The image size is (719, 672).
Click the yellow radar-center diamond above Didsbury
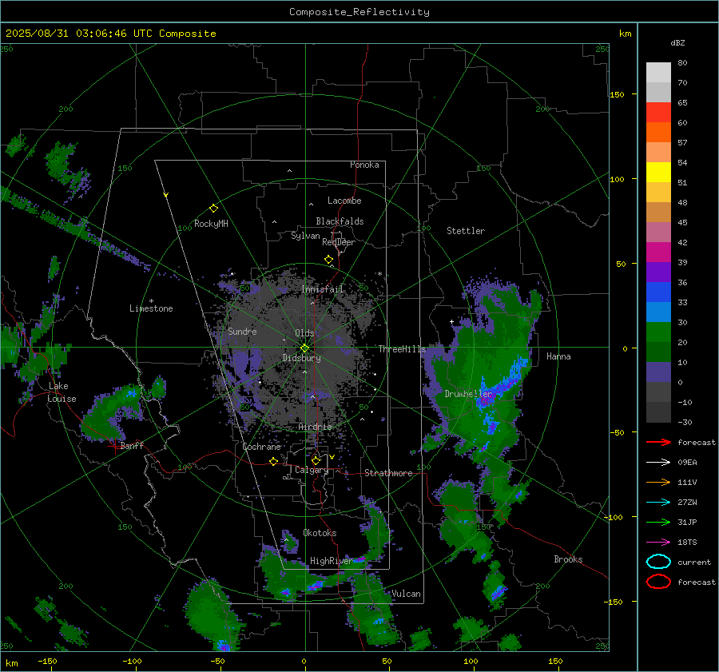coord(304,348)
